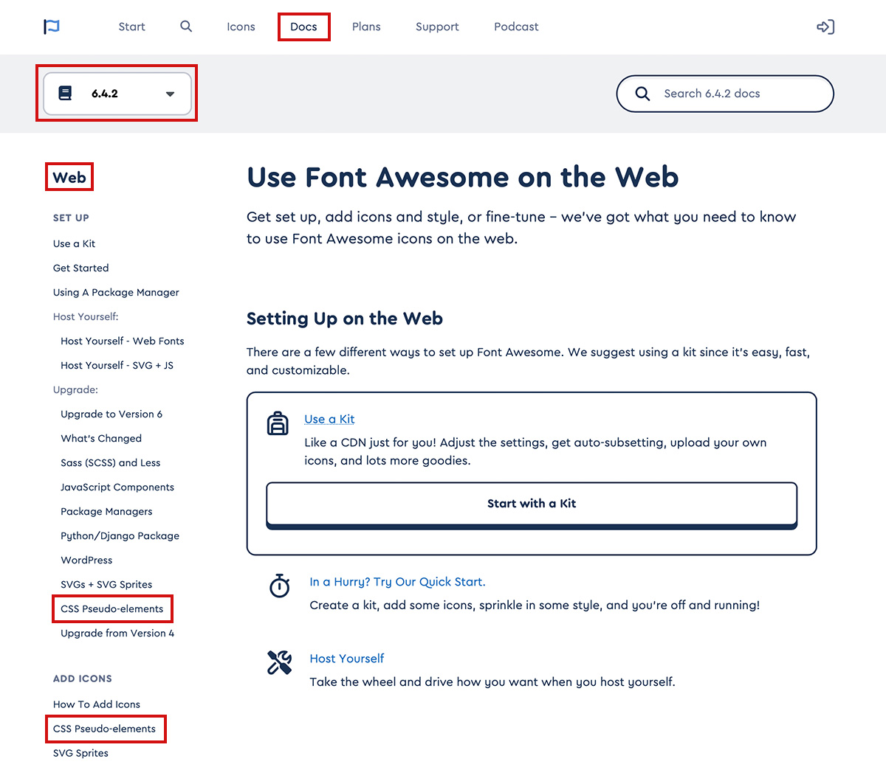Follow the Host Yourself link in main content
The width and height of the screenshot is (886, 767).
click(347, 659)
